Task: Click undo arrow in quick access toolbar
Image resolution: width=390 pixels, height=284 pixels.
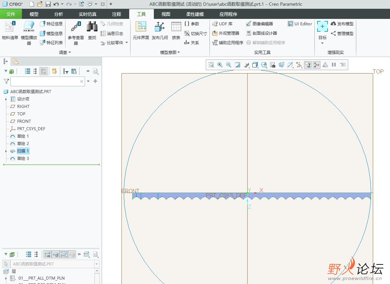Action: point(56,4)
